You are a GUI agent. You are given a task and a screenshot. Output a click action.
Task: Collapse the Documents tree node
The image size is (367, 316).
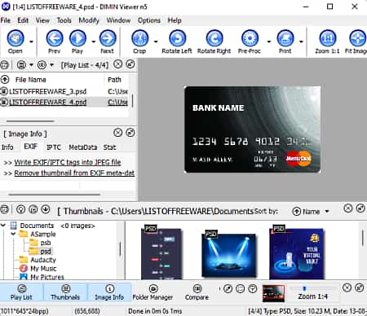3,226
